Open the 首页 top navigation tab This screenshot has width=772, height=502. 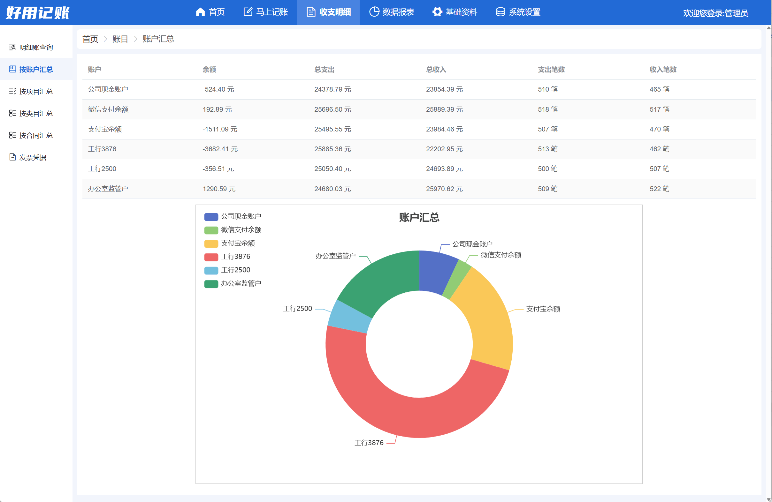click(210, 12)
